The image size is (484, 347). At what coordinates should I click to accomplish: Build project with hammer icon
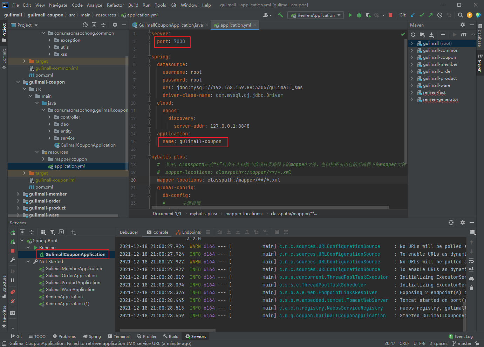point(280,15)
